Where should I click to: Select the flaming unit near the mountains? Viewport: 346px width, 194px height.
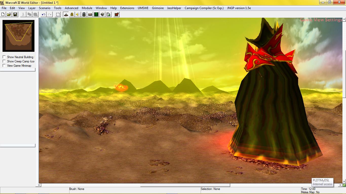pyautogui.click(x=122, y=87)
